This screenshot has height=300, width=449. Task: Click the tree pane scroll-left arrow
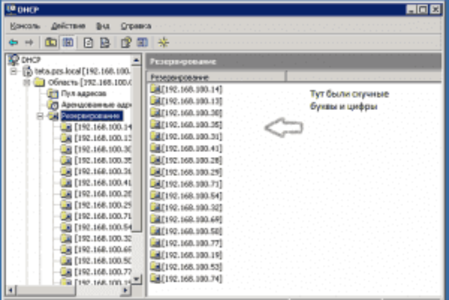[x=11, y=290]
